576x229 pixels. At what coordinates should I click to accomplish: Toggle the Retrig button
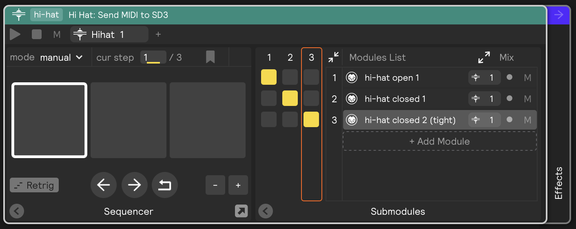click(34, 185)
